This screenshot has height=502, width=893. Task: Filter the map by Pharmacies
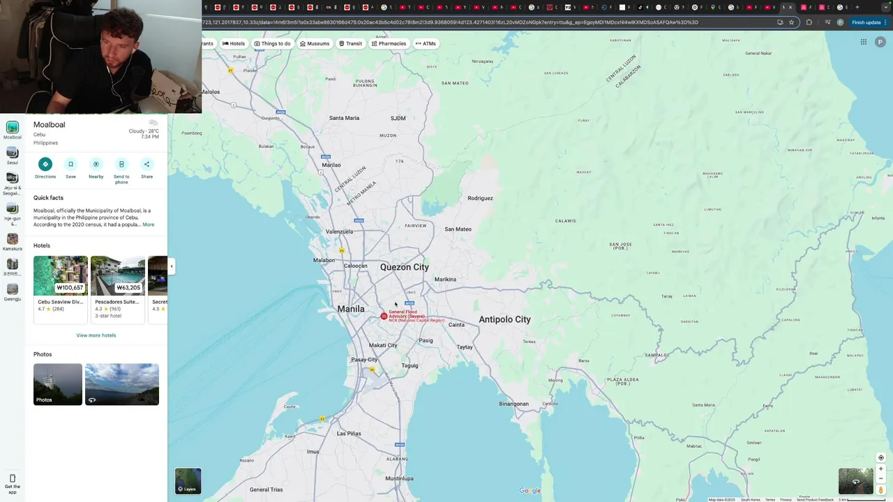pos(389,43)
